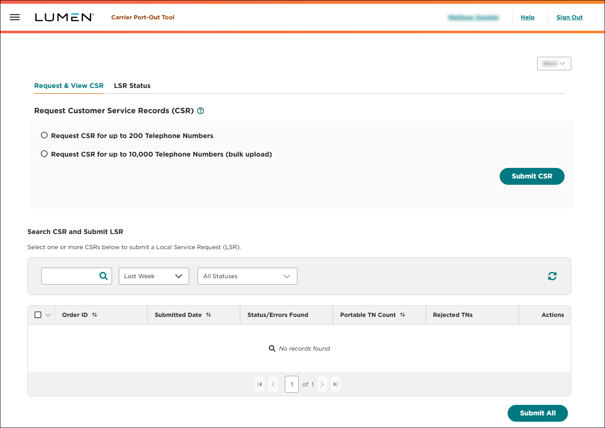This screenshot has height=428, width=605.
Task: Check the select-all checkbox in table header
Action: (38, 315)
